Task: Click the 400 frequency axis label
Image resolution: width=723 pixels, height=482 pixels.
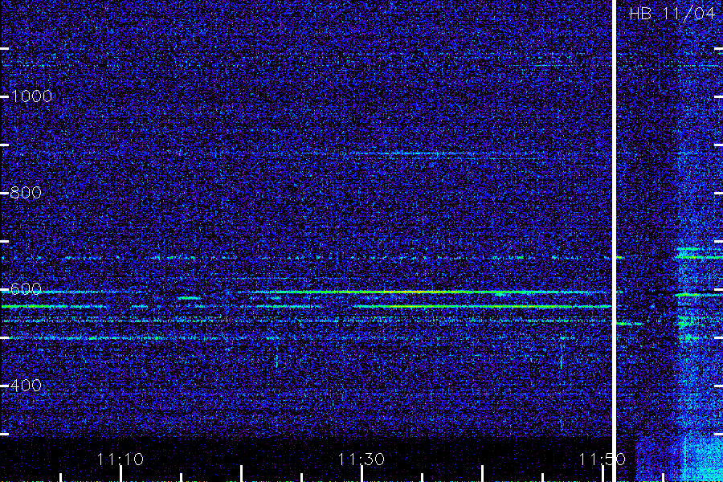Action: [x=26, y=385]
